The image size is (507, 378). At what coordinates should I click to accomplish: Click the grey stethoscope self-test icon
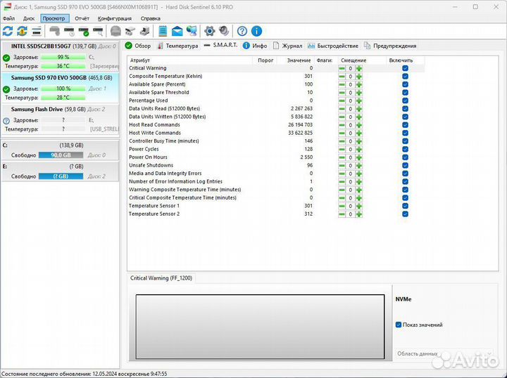coord(55,32)
